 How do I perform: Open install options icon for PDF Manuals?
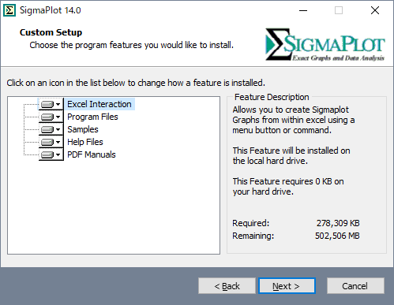(51, 154)
